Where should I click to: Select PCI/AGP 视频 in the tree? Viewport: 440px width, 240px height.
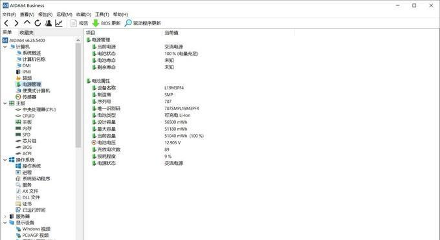coord(32,235)
